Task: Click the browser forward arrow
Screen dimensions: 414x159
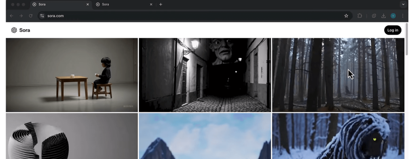Action: [x=21, y=16]
